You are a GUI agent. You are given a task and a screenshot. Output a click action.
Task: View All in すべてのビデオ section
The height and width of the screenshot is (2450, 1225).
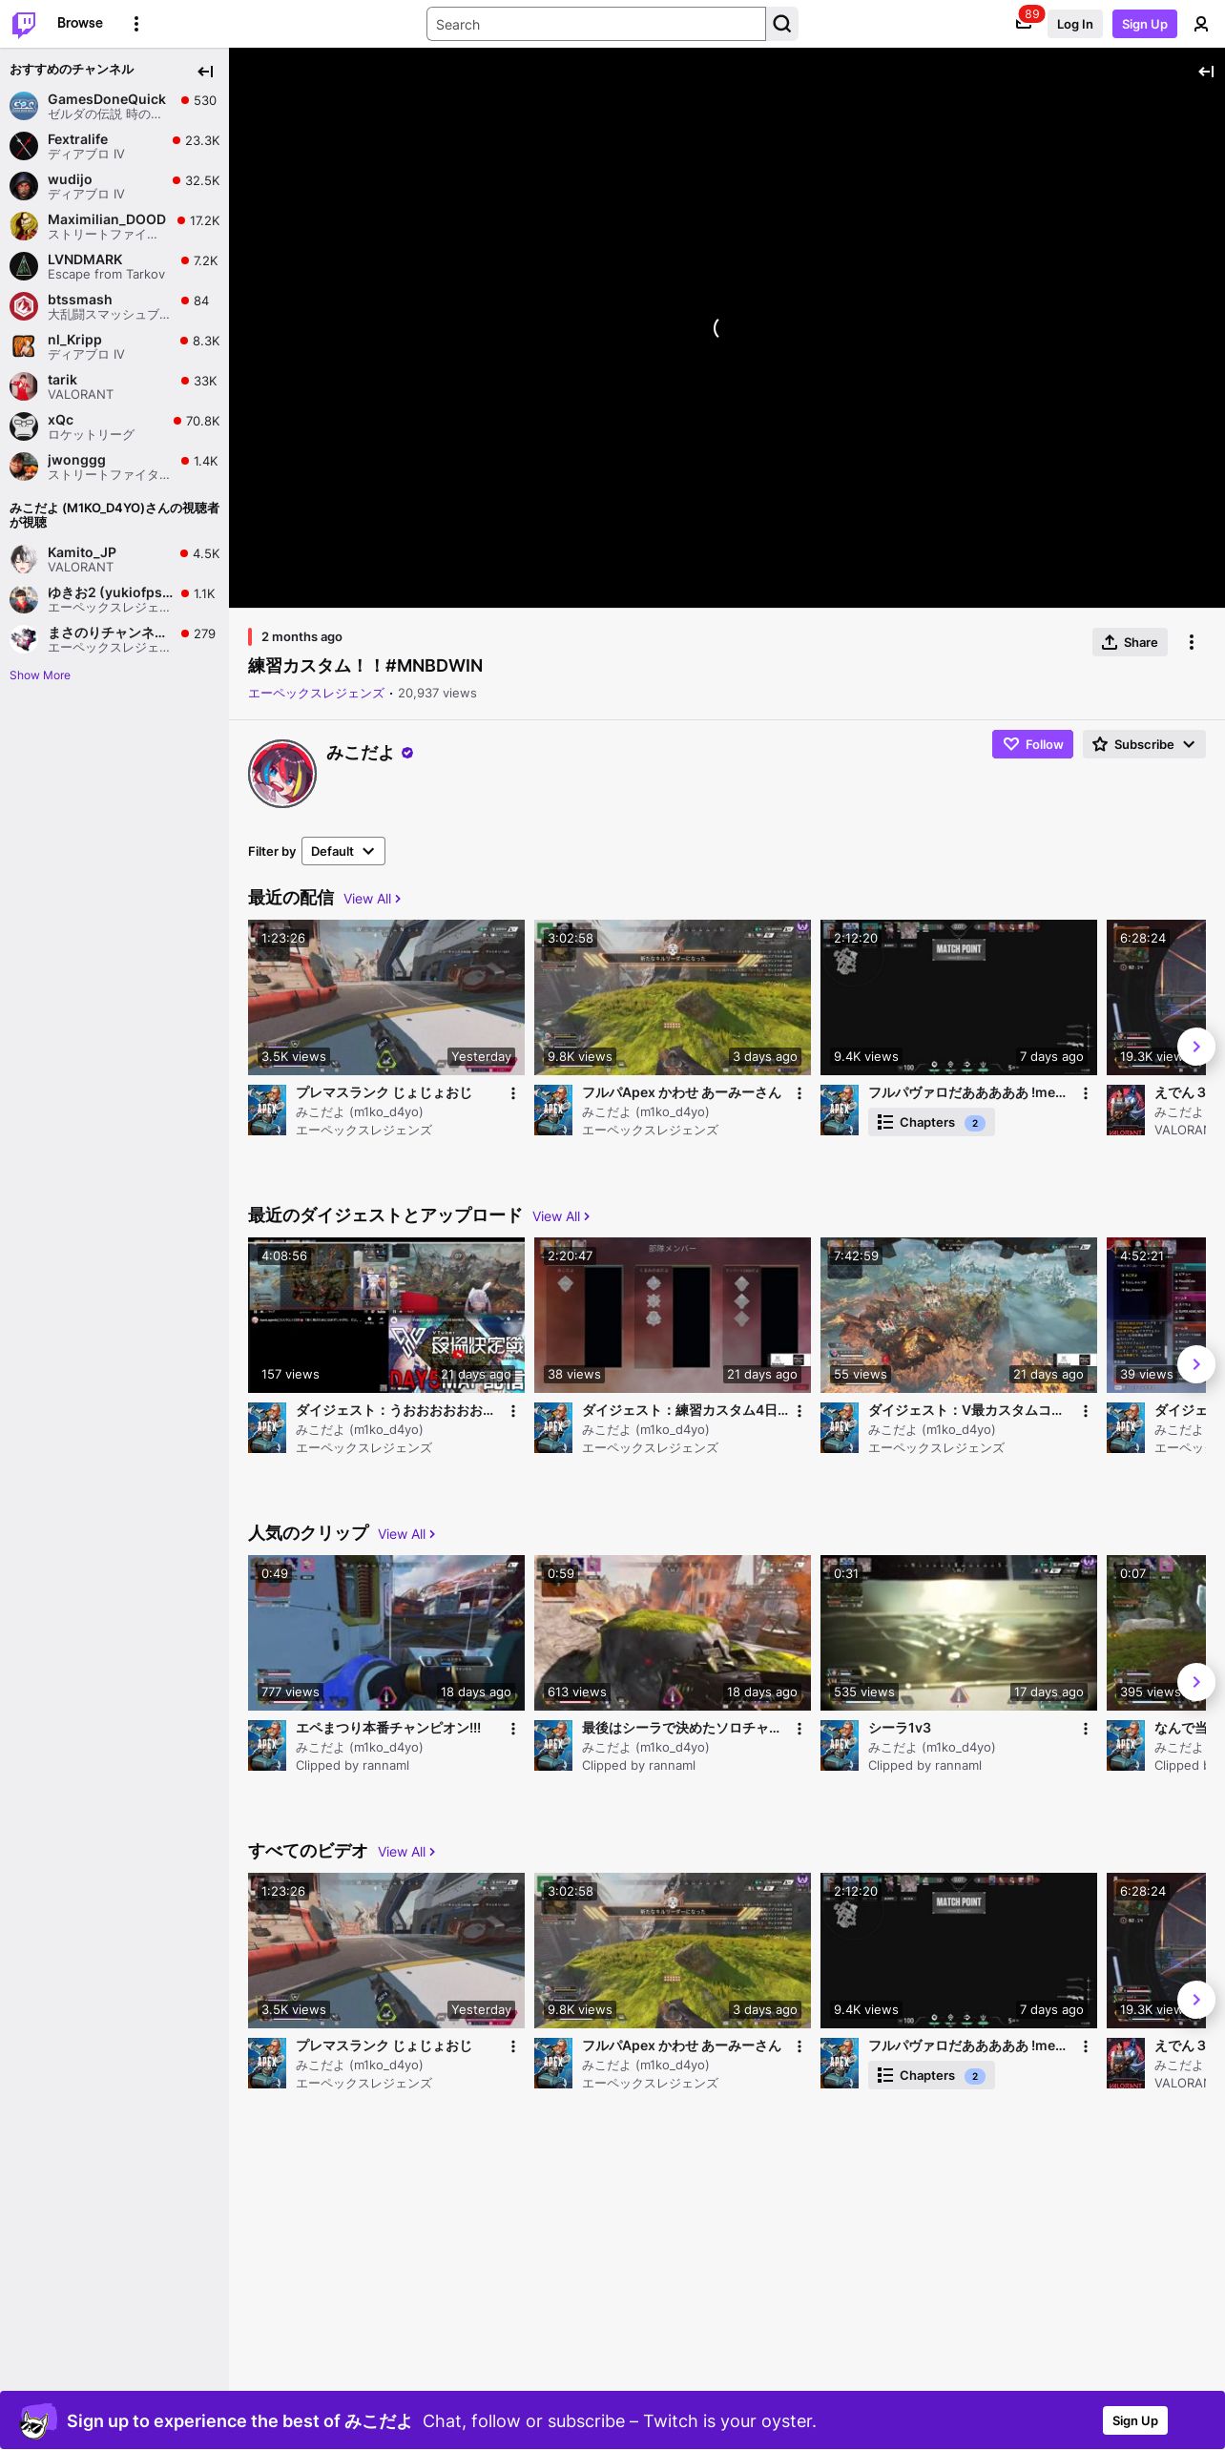coord(406,1852)
